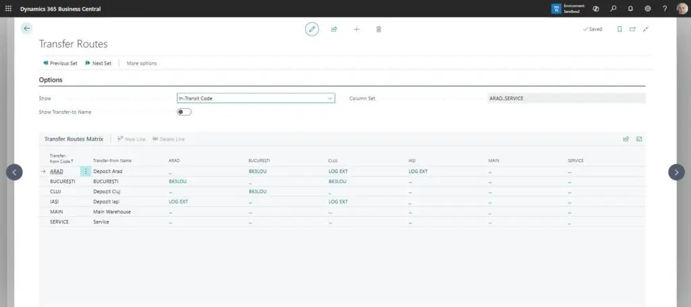Click LOG EXT under CLUJ in IAȘI row
This screenshot has height=307, width=691.
click(x=338, y=201)
